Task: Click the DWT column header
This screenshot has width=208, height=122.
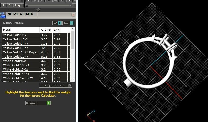Action: (x=60, y=30)
